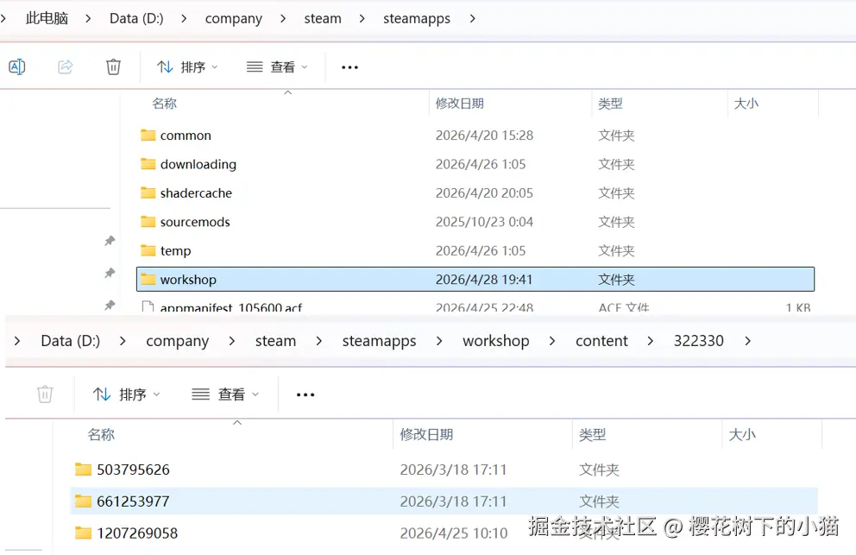Select the workshop folder icon
Screen dimensions: 856x555
pyautogui.click(x=148, y=280)
